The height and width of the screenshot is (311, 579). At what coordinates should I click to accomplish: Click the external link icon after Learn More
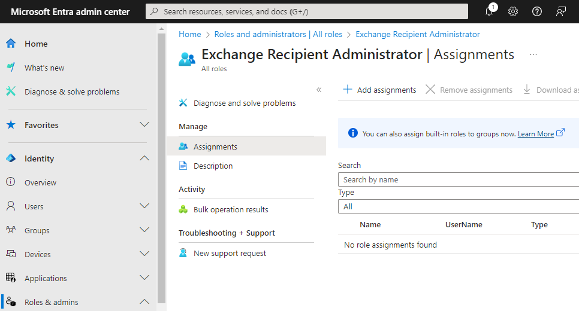[560, 132]
